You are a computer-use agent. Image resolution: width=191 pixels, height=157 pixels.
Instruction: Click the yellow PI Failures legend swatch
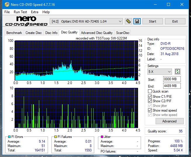tap(56, 137)
